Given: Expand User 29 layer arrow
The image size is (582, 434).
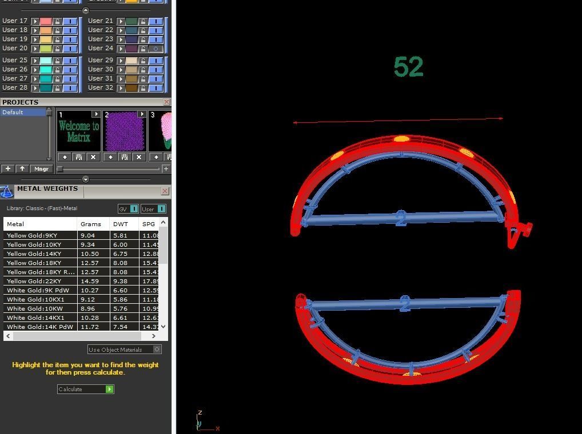Looking at the screenshot, I should 121,61.
